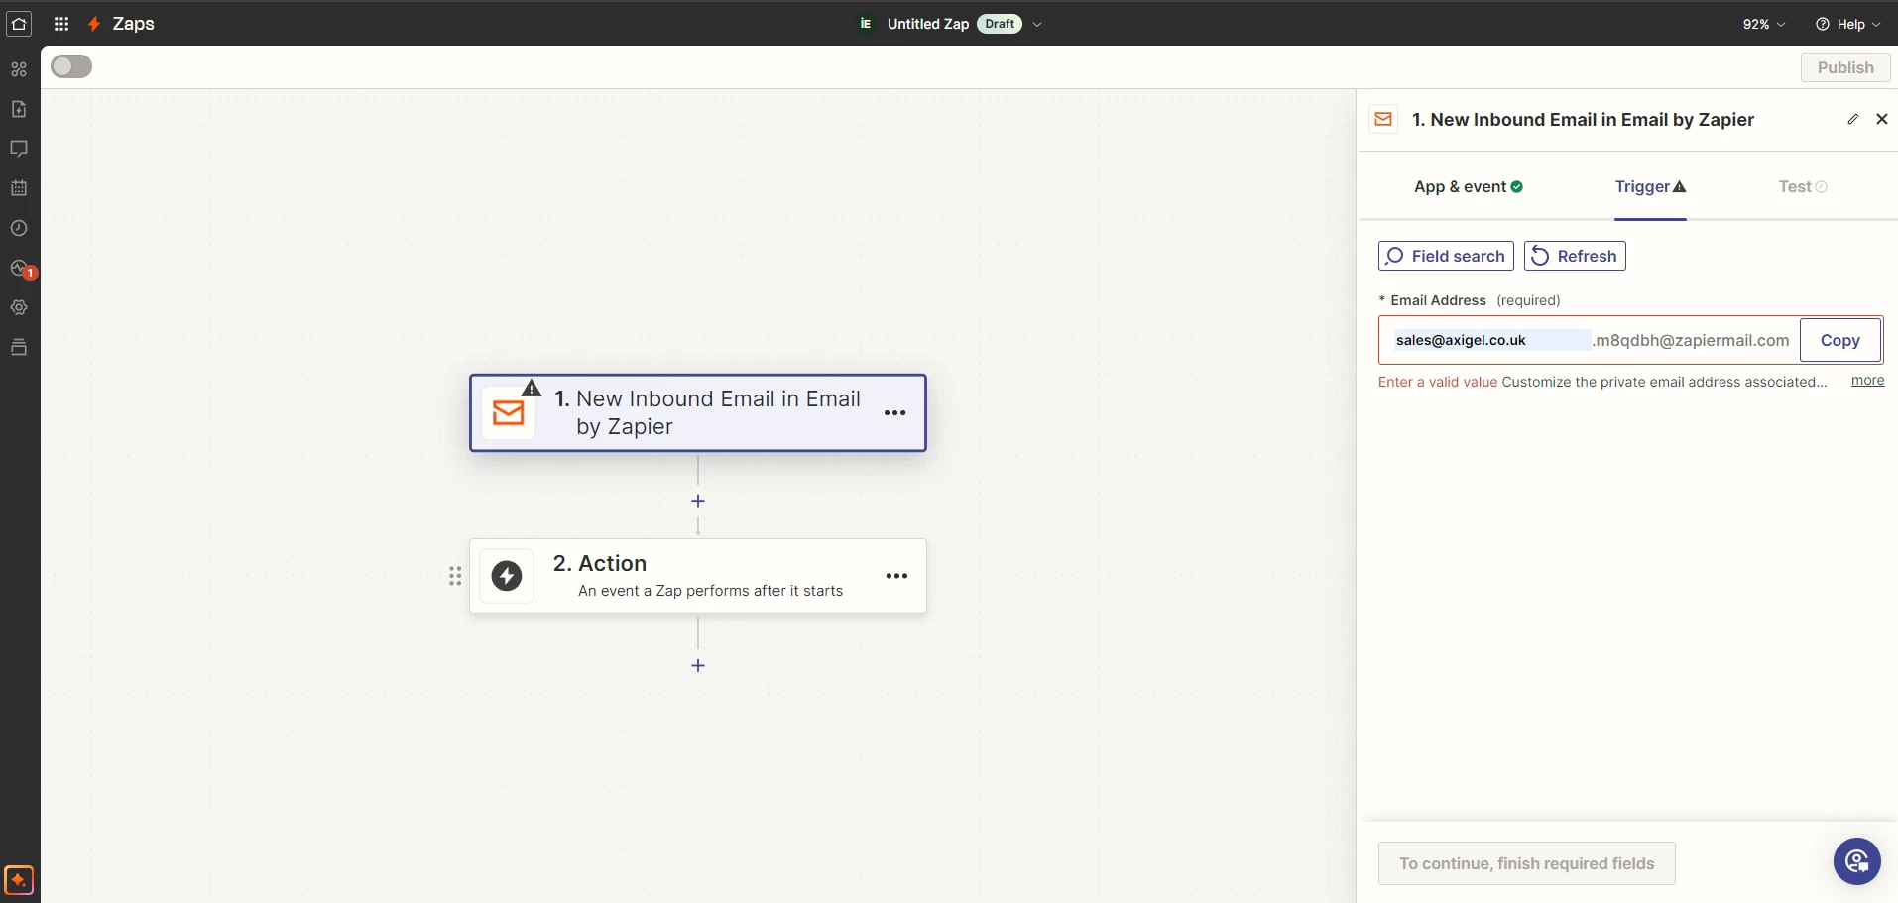Click the Email Address input field

(1491, 340)
